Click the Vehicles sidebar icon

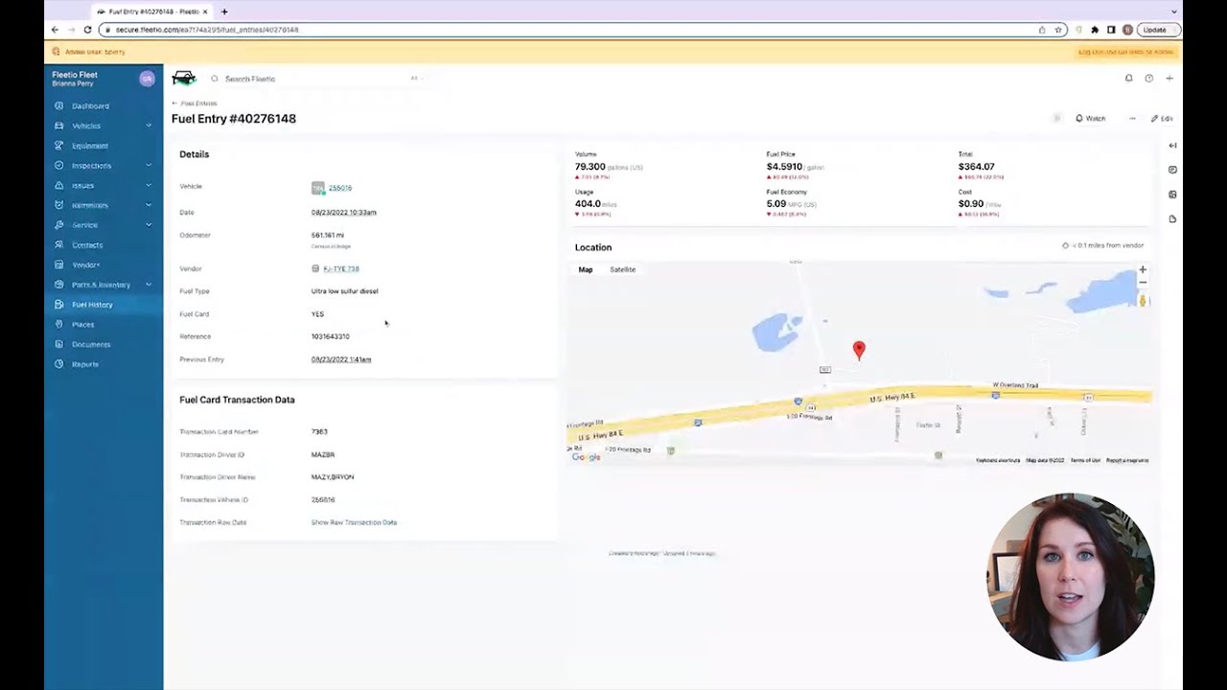click(59, 126)
